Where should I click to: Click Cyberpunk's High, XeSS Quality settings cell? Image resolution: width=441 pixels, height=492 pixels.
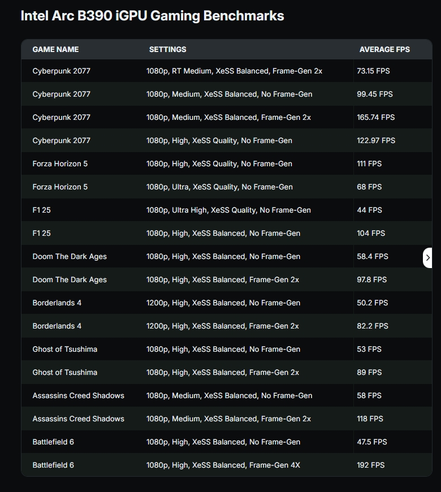click(219, 141)
